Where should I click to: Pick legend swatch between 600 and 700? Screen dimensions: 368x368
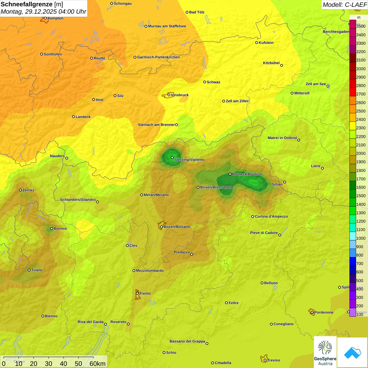(353, 270)
